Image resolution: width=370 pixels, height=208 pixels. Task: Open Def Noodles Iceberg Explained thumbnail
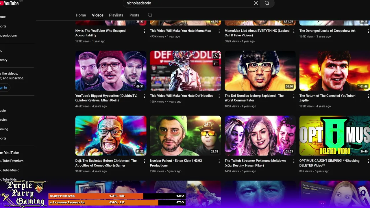click(x=260, y=71)
